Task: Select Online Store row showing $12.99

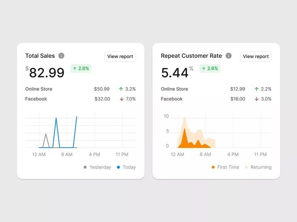Action: click(x=174, y=89)
